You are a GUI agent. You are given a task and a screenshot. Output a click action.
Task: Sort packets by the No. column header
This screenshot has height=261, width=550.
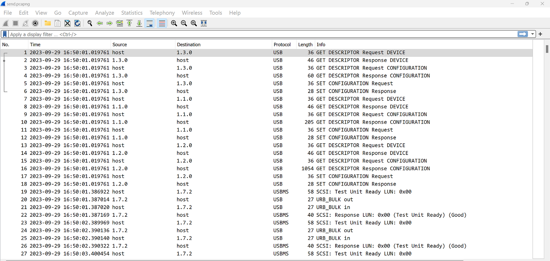(14, 45)
